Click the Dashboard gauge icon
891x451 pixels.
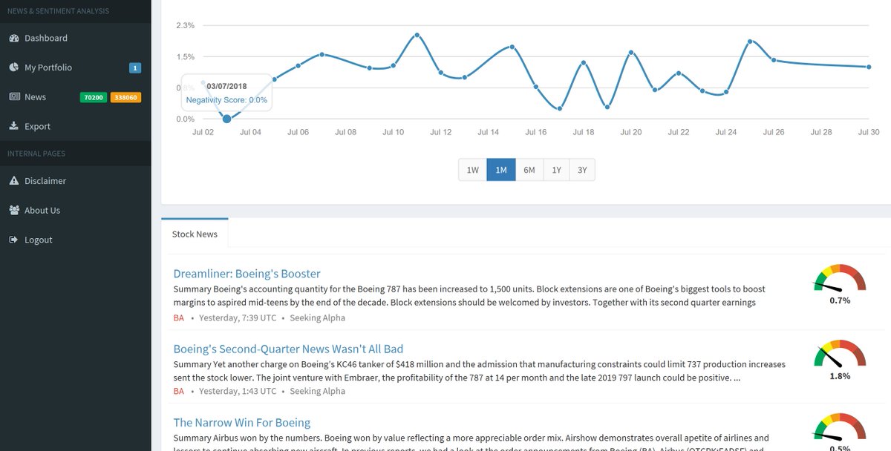coord(14,38)
